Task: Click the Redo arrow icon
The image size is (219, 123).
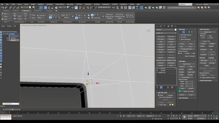Action: (6, 8)
